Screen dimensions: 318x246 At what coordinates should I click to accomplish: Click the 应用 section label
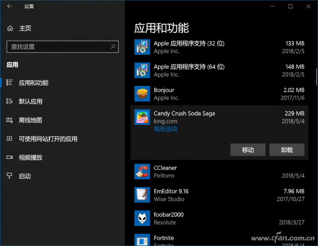pyautogui.click(x=13, y=65)
